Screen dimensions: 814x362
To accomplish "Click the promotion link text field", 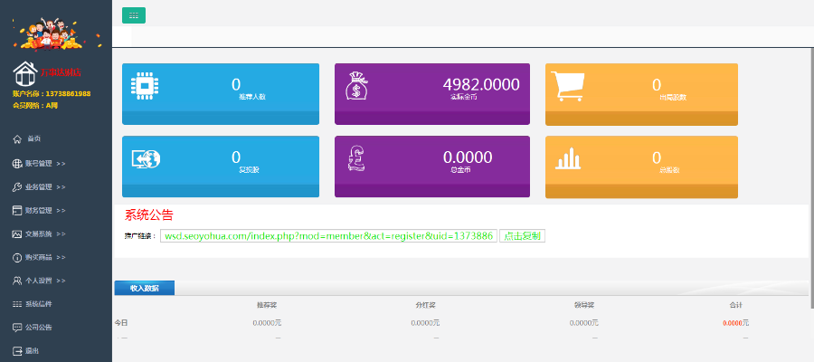I will coord(328,236).
